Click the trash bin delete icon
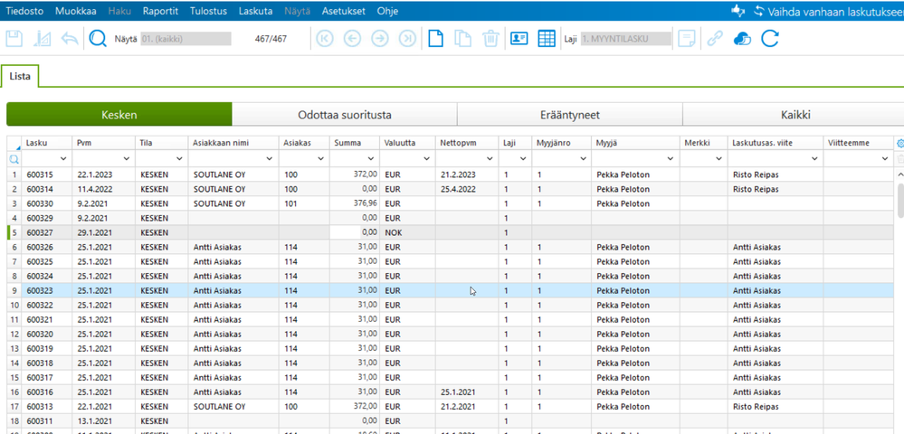This screenshot has height=434, width=904. click(x=490, y=39)
